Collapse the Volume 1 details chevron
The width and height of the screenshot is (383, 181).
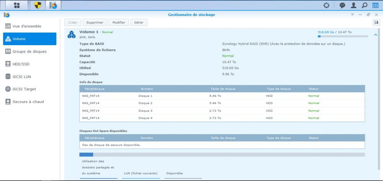click(375, 35)
